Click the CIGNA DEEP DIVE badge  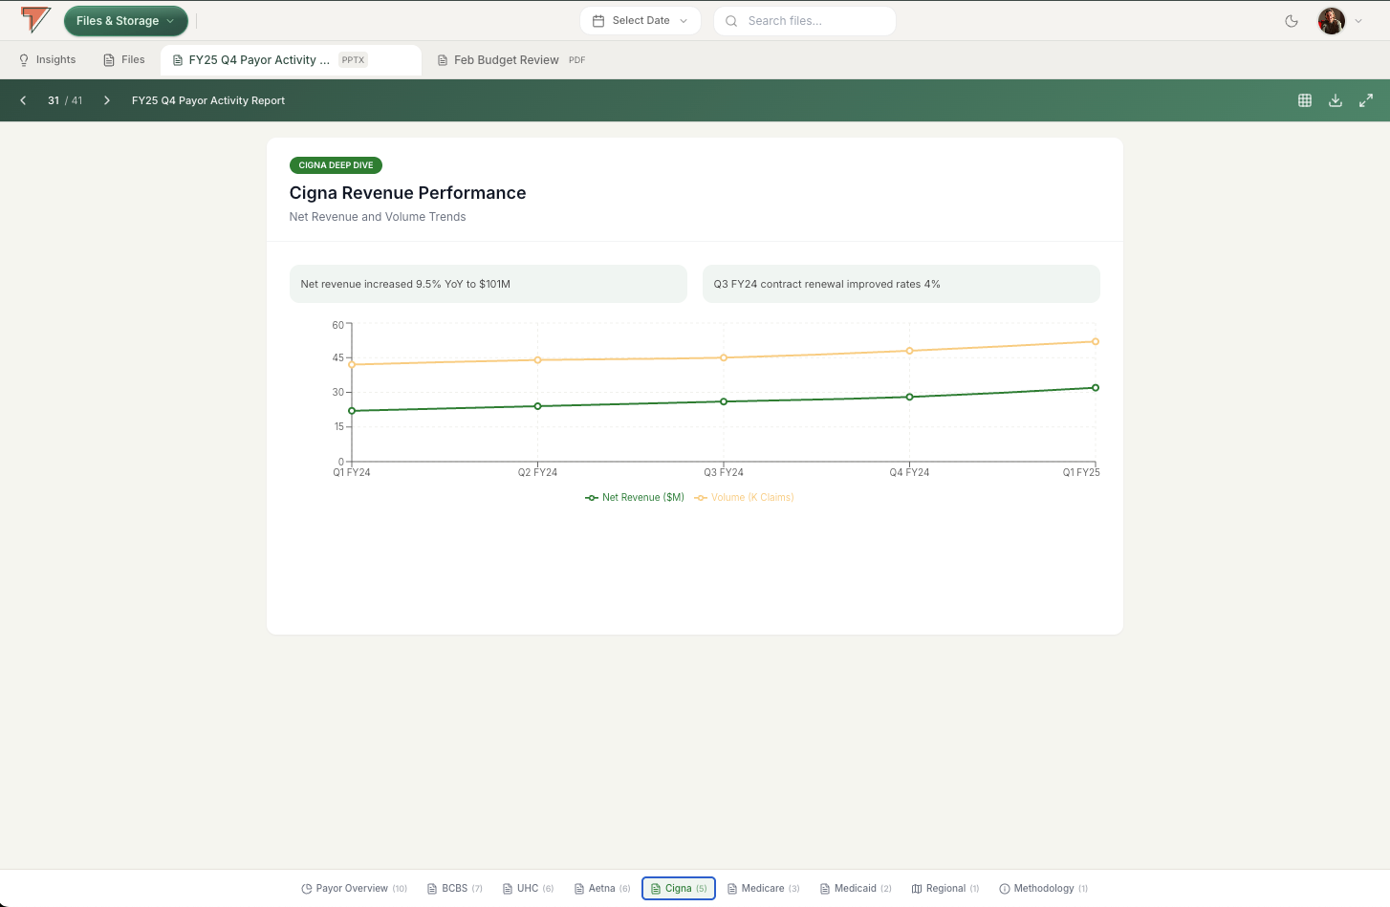pos(336,165)
